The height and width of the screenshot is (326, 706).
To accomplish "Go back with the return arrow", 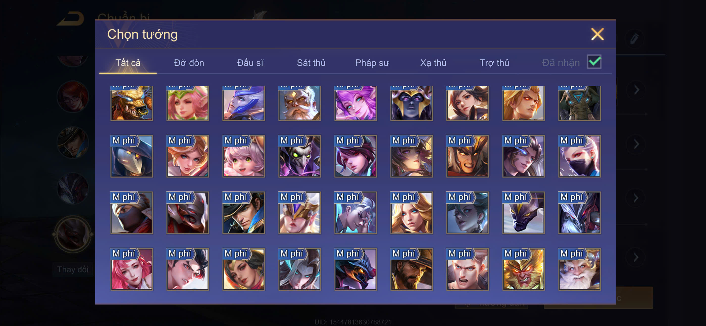I will (70, 18).
